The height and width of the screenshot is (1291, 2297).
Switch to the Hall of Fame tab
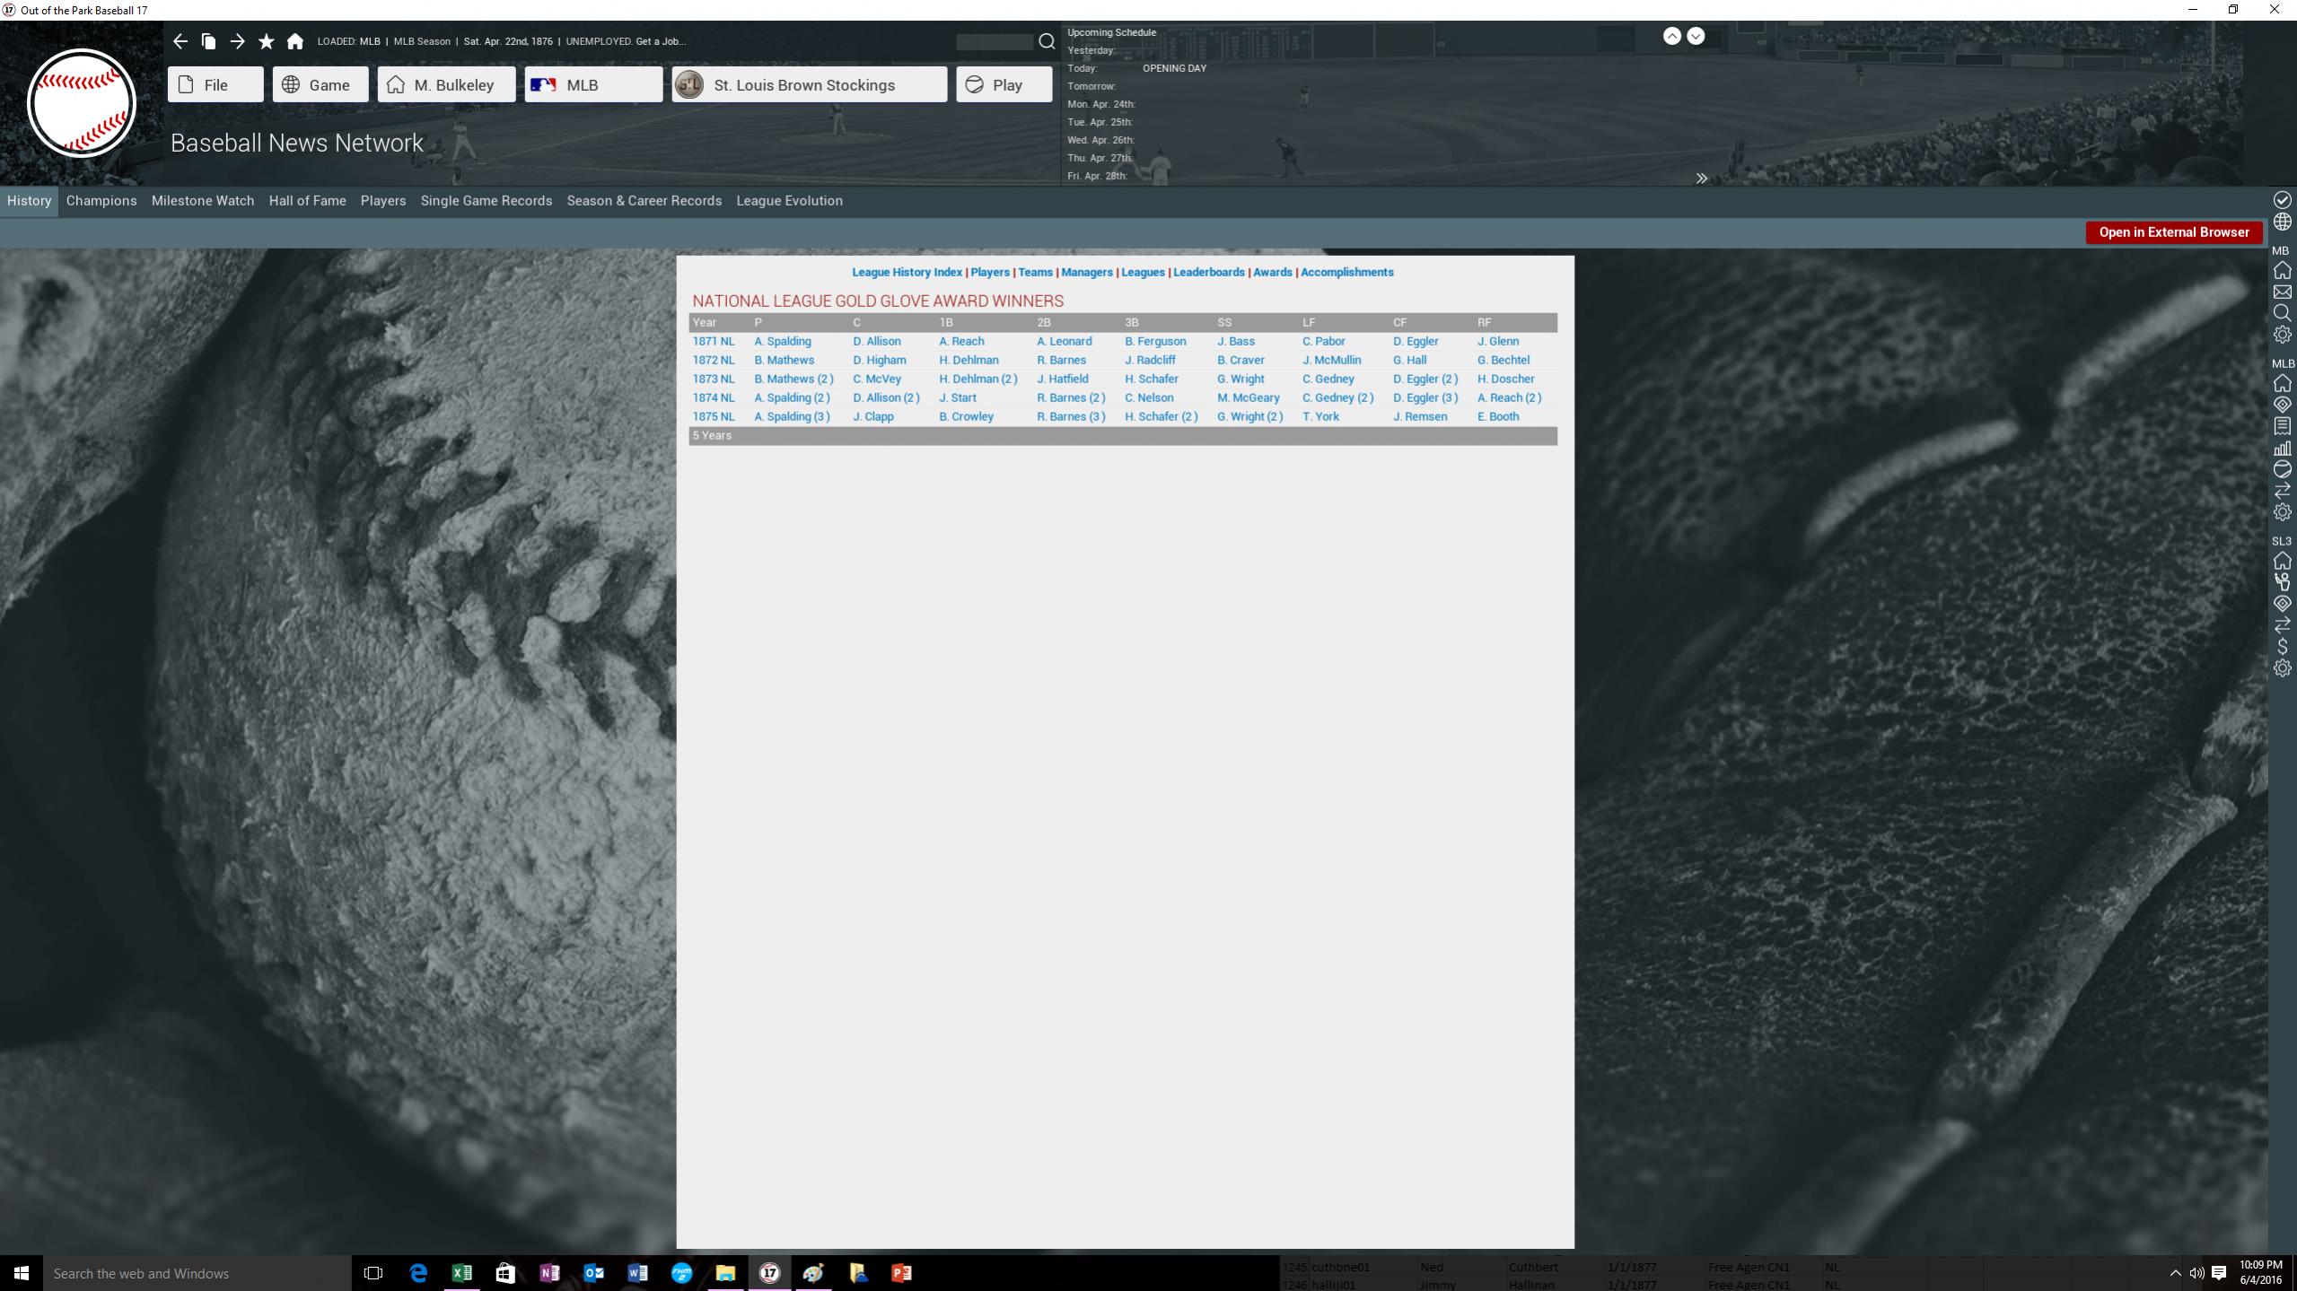[x=307, y=201]
